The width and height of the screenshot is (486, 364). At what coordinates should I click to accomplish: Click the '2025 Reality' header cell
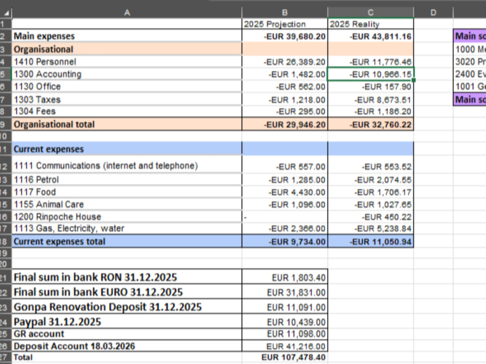(370, 24)
